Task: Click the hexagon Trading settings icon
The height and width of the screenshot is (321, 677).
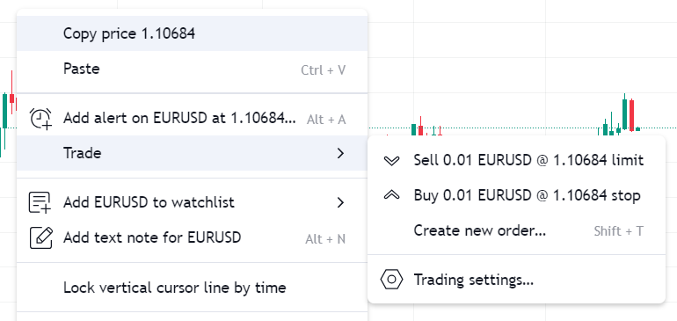Action: pos(391,280)
